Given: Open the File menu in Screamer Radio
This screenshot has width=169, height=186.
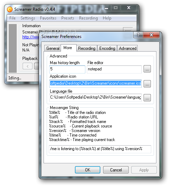Looking at the screenshot, I should 13,18.
